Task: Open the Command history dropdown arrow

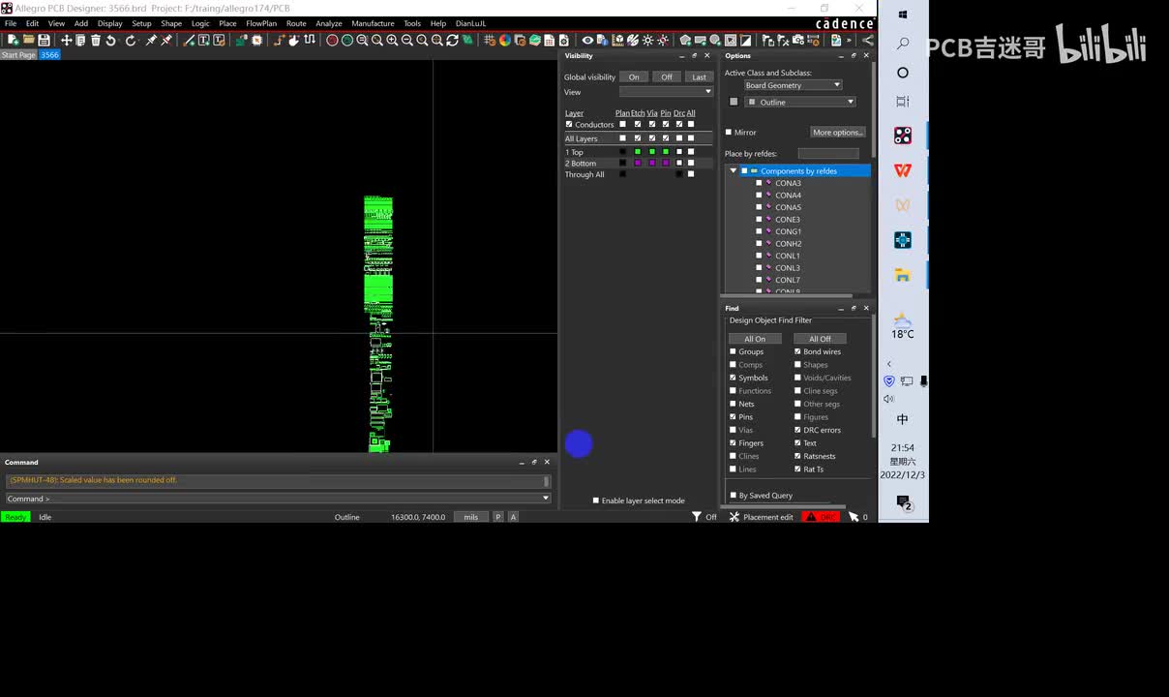Action: coord(546,499)
